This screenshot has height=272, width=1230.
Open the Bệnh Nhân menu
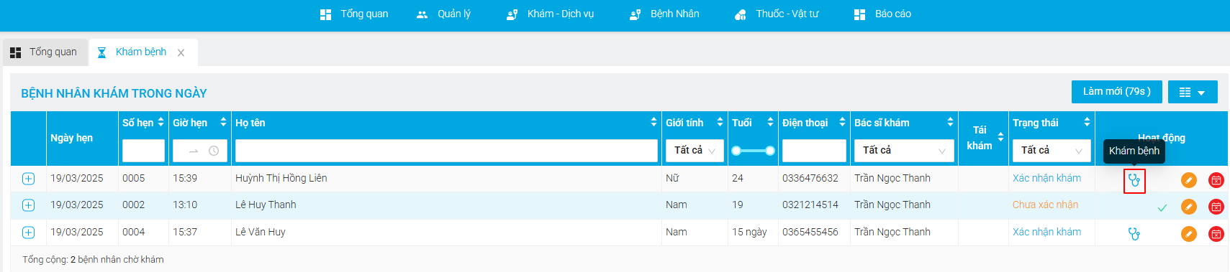click(664, 14)
